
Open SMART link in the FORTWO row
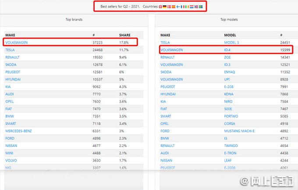(167, 116)
